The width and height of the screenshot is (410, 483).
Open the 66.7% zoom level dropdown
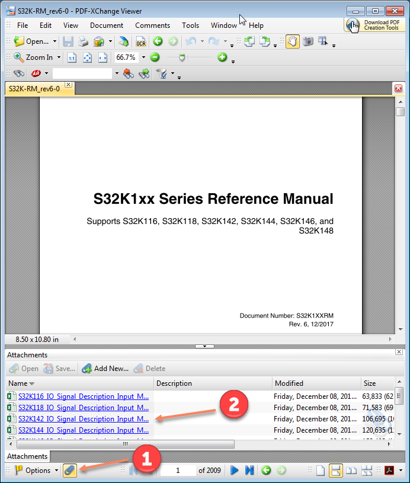tap(143, 57)
